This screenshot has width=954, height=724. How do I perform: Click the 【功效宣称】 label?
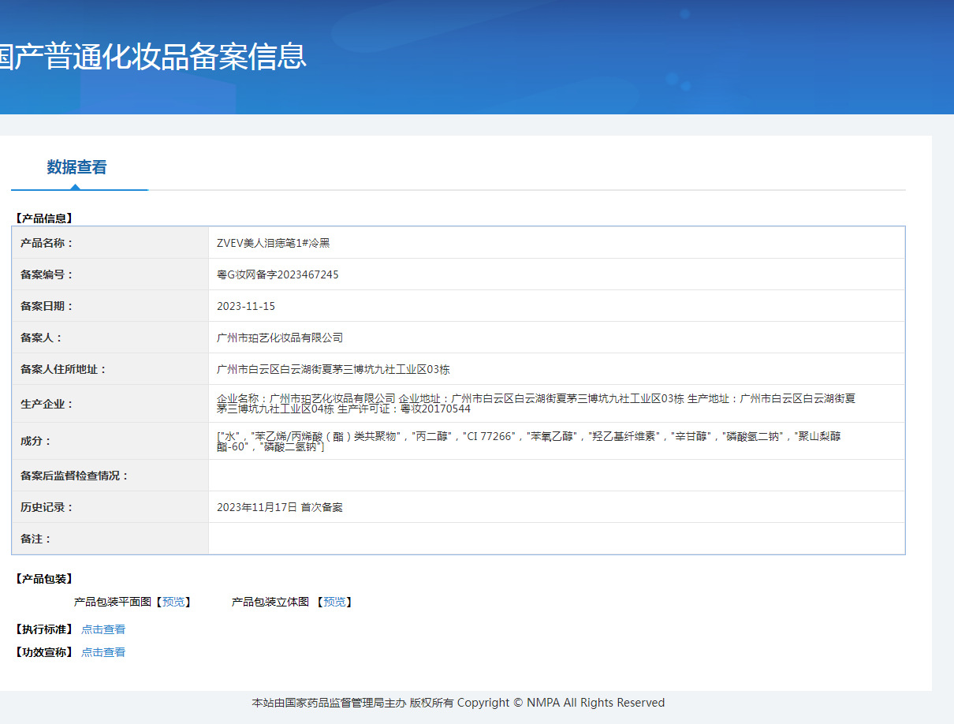point(44,652)
